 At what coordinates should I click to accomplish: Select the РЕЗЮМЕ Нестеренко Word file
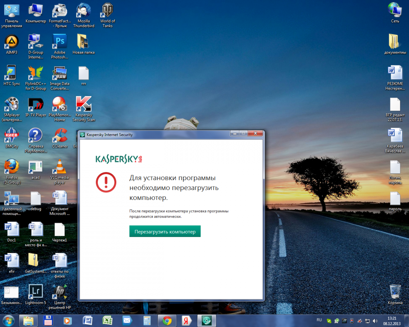(x=395, y=78)
